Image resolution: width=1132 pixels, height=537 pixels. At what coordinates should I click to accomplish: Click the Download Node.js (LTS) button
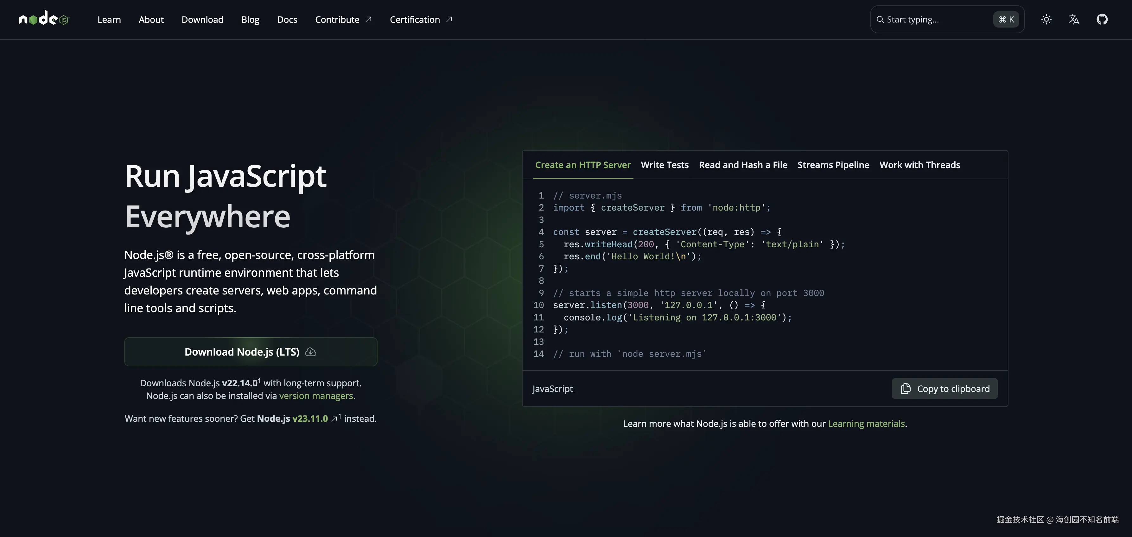[x=251, y=351]
